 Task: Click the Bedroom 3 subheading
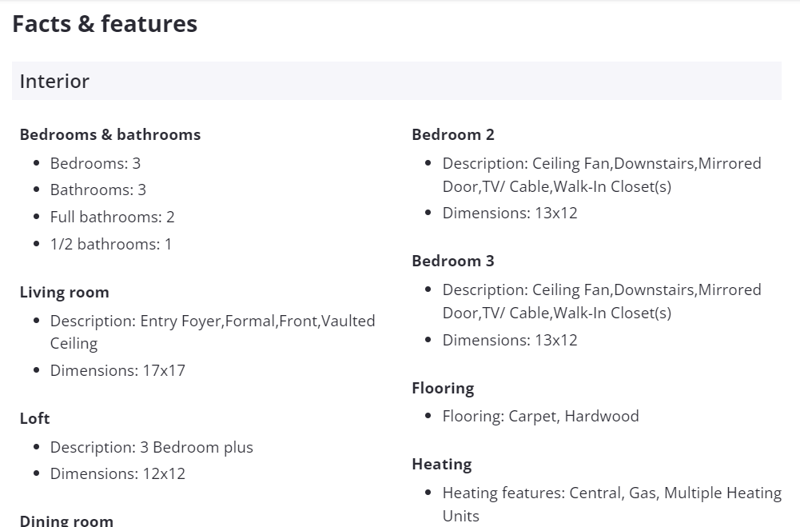pos(453,261)
